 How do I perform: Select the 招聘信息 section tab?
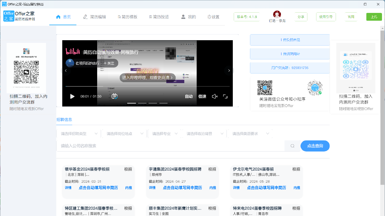point(64,119)
